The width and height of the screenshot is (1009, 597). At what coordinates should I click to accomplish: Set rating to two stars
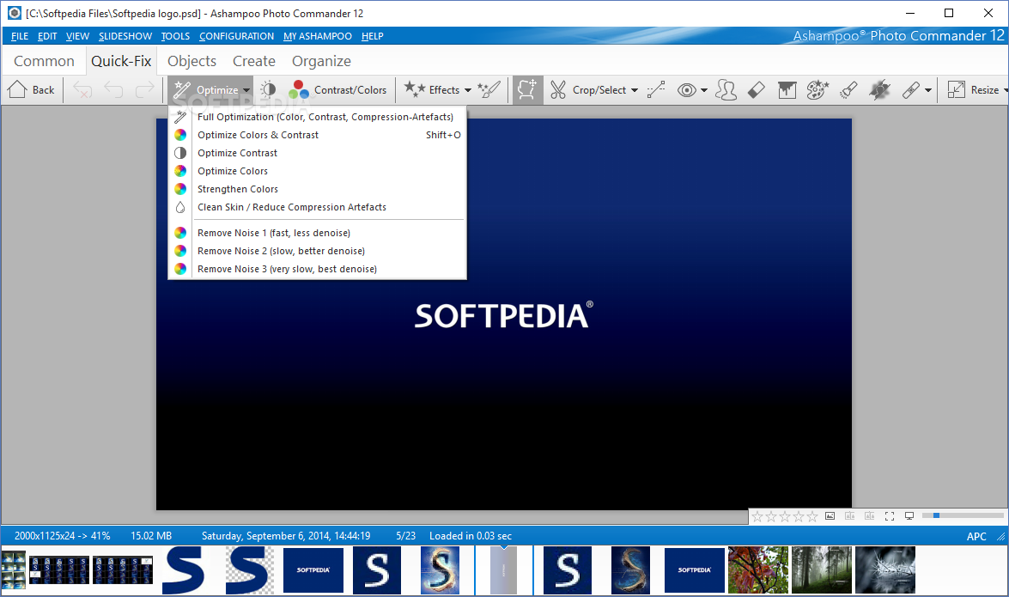tap(771, 516)
